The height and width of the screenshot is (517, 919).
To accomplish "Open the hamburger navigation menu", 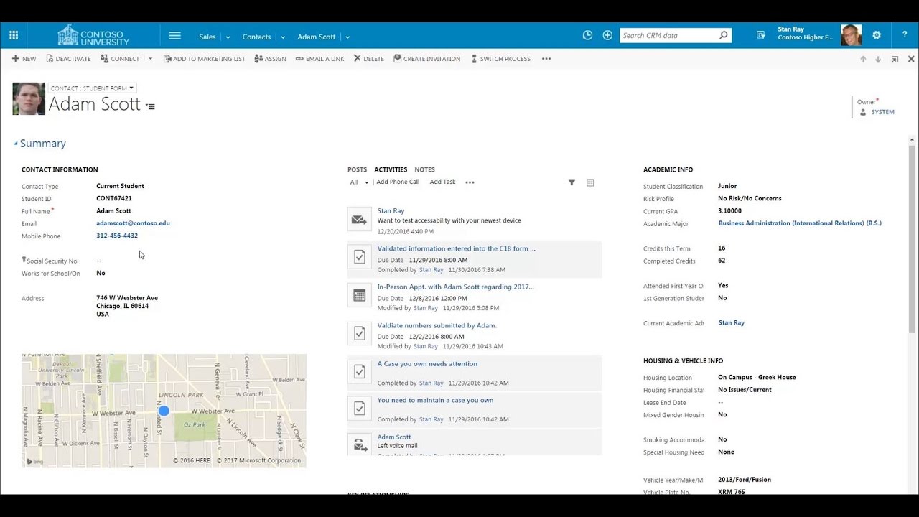I will pos(175,35).
